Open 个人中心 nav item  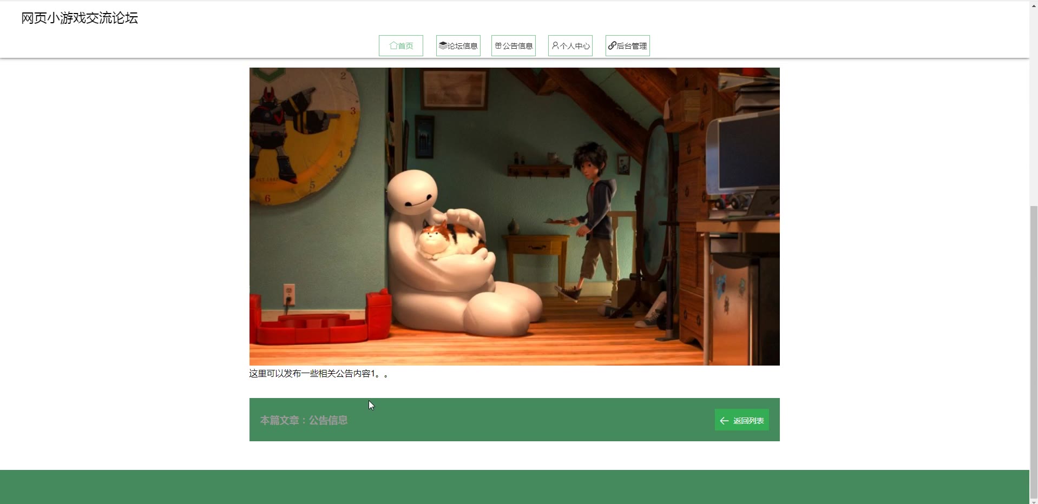click(x=570, y=46)
